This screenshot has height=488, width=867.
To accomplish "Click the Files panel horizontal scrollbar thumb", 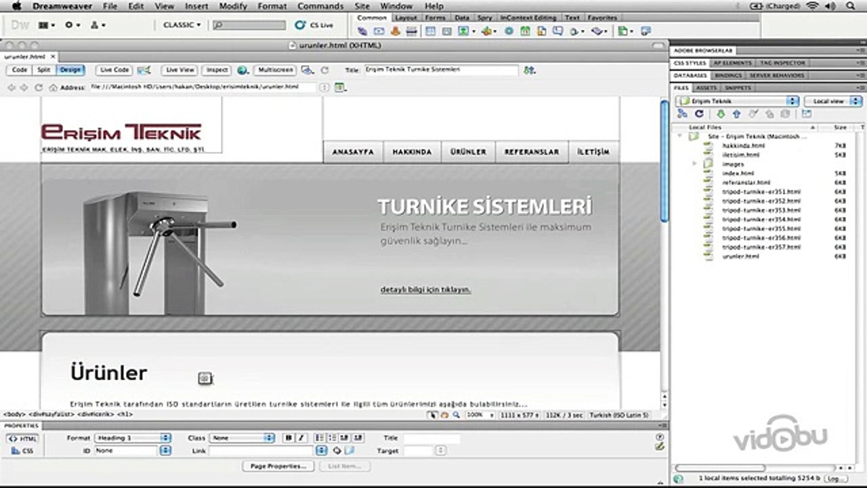I will coord(720,468).
